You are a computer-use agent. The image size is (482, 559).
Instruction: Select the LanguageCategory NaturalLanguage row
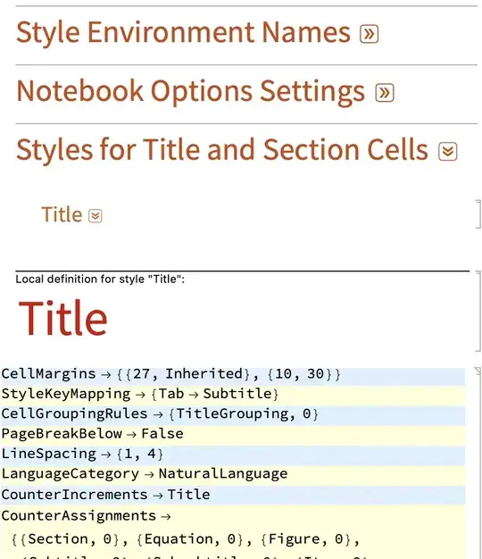(233, 474)
